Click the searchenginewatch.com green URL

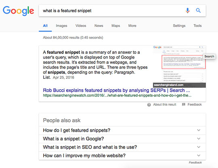[x=117, y=95]
